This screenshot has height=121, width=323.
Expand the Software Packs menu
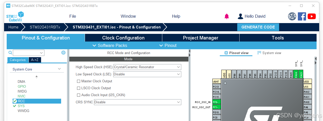[x=110, y=45]
